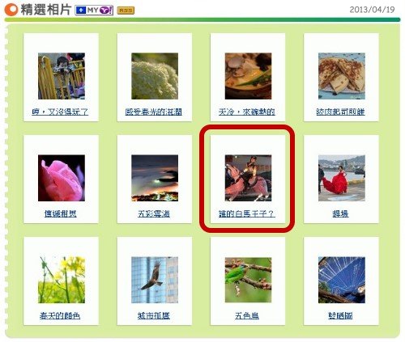
Task: Open the rider on horse thumbnail
Action: [x=248, y=178]
